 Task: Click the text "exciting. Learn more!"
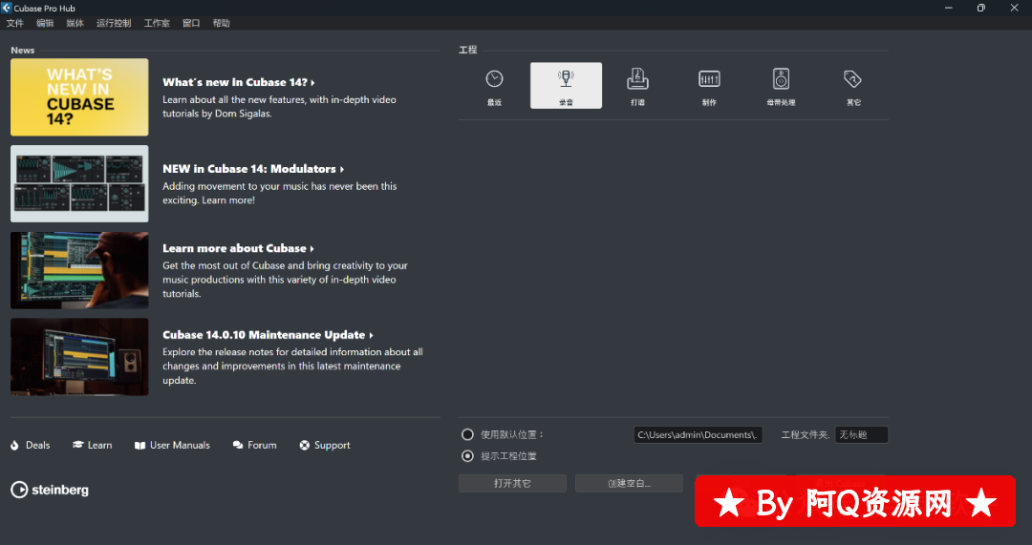click(x=208, y=200)
